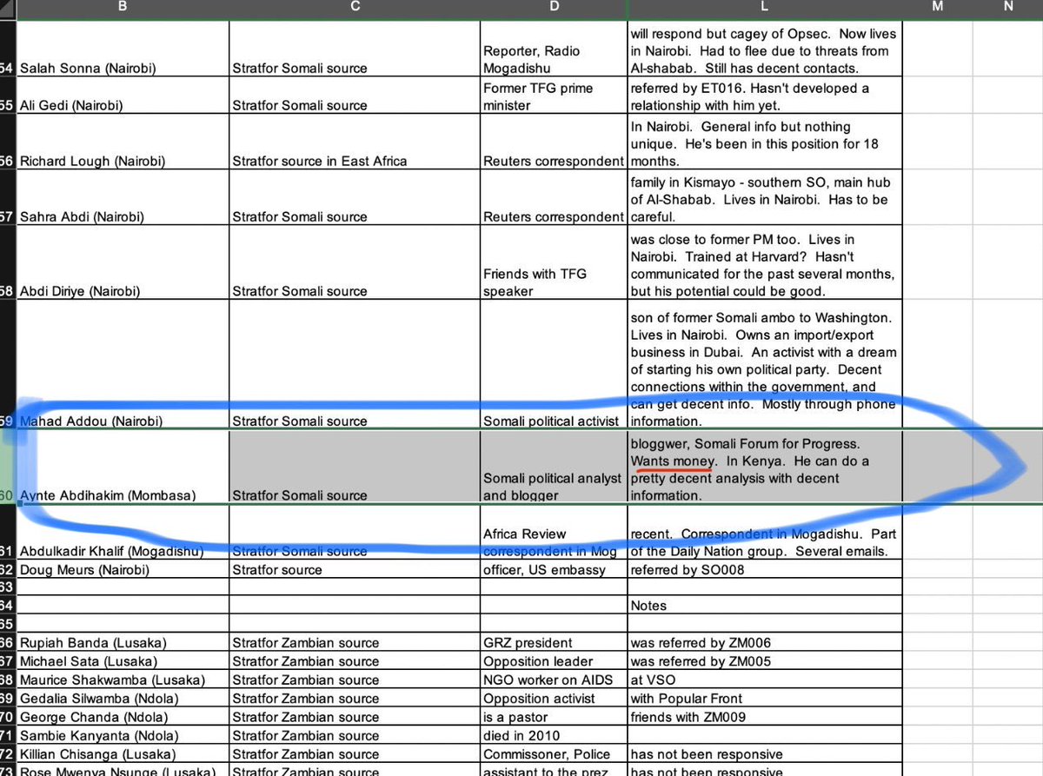Click cell Somali political analyst and blogger
The height and width of the screenshot is (776, 1043).
click(554, 467)
